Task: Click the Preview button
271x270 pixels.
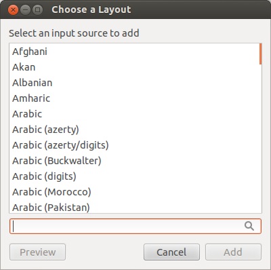Action: point(37,252)
